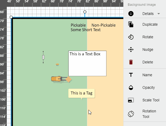
Task: Click the top-left corner circle handle
Action: [11, 17]
